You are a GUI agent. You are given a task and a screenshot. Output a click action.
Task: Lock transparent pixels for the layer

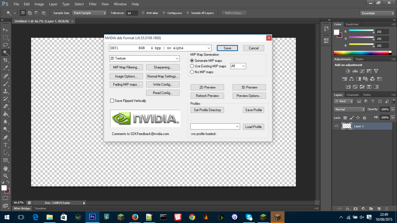345,118
